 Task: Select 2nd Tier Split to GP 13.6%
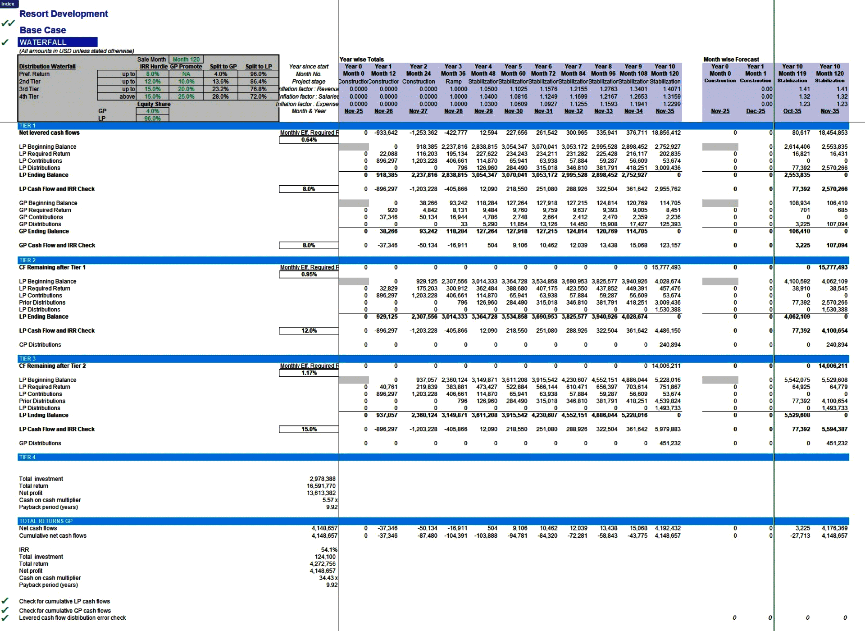click(x=221, y=82)
